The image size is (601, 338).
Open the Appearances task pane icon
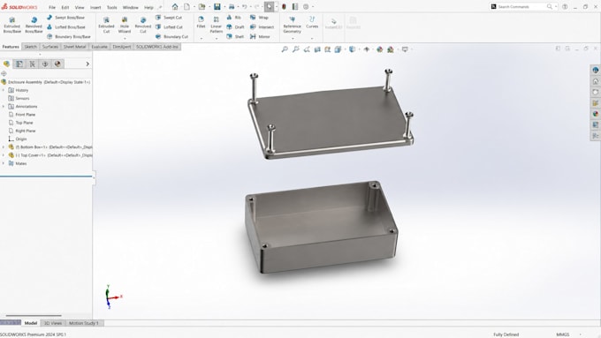595,114
